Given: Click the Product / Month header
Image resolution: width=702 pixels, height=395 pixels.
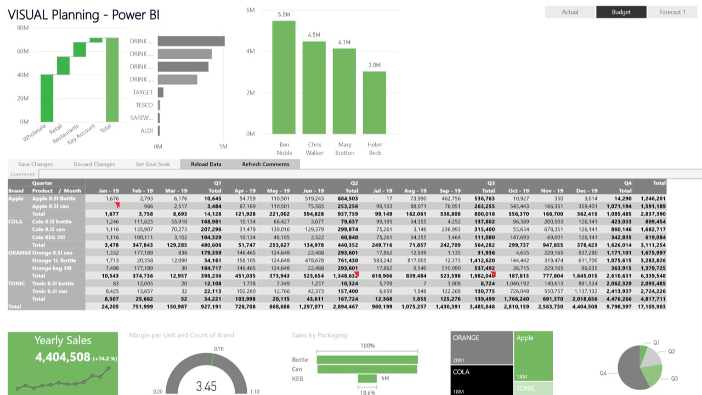Looking at the screenshot, I should pyautogui.click(x=56, y=191).
